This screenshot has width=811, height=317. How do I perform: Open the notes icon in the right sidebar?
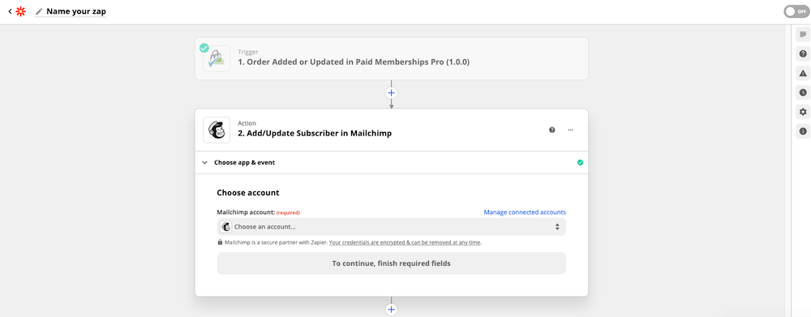click(x=803, y=34)
